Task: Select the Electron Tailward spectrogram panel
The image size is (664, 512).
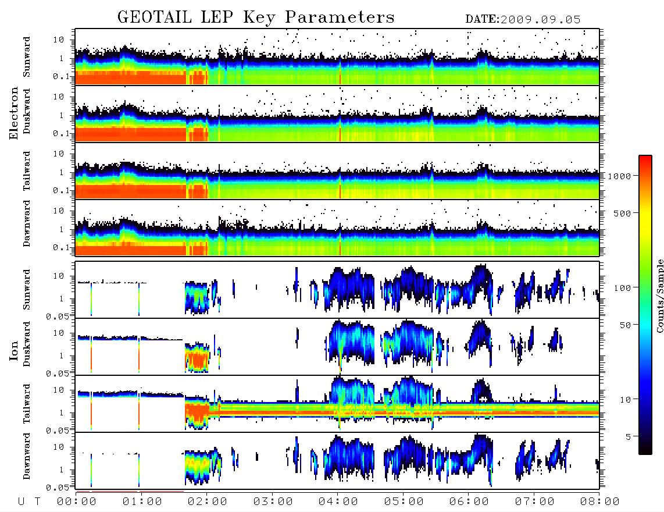Action: pyautogui.click(x=337, y=171)
